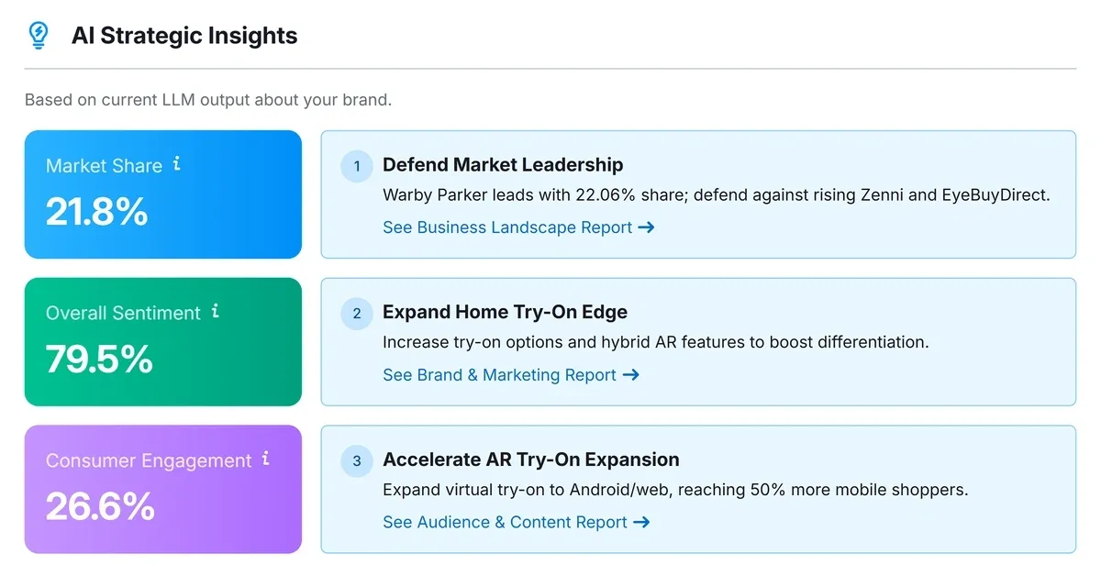Click the Overall Sentiment info icon
Viewport: 1101px width, 576px height.
(216, 311)
